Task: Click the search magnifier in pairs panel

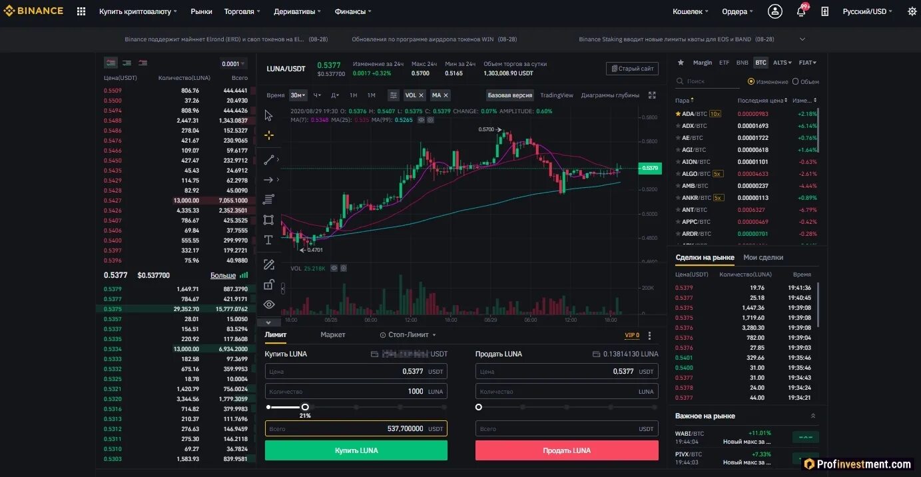Action: click(680, 81)
